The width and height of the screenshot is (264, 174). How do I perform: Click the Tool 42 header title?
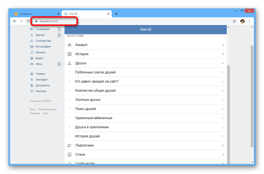click(146, 29)
